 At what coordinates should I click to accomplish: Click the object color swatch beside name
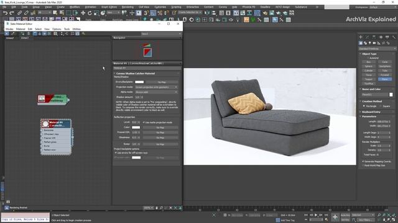pos(391,95)
